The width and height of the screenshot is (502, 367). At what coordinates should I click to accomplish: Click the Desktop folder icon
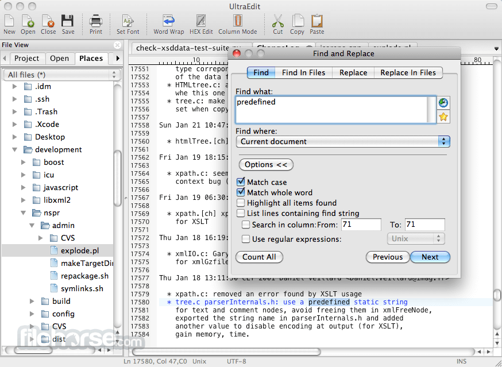pyautogui.click(x=28, y=137)
